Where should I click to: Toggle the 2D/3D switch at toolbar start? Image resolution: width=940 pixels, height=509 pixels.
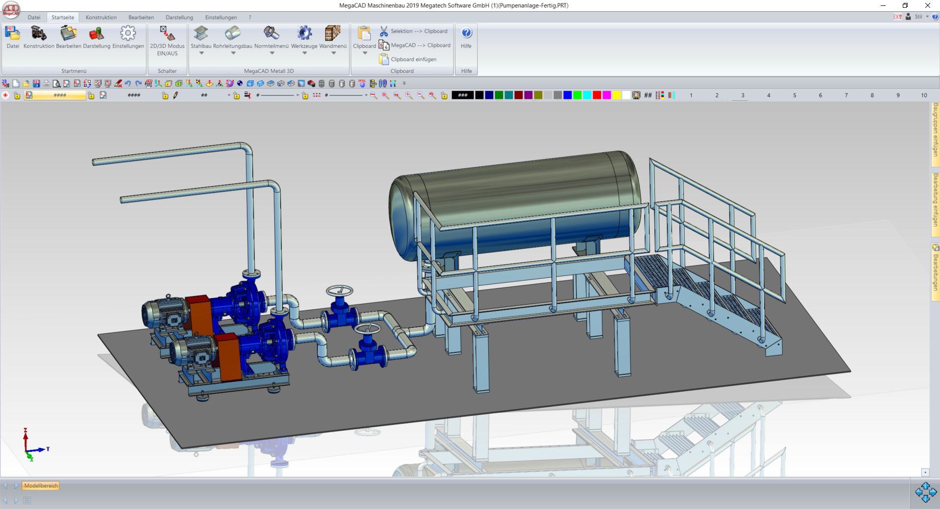(4, 84)
